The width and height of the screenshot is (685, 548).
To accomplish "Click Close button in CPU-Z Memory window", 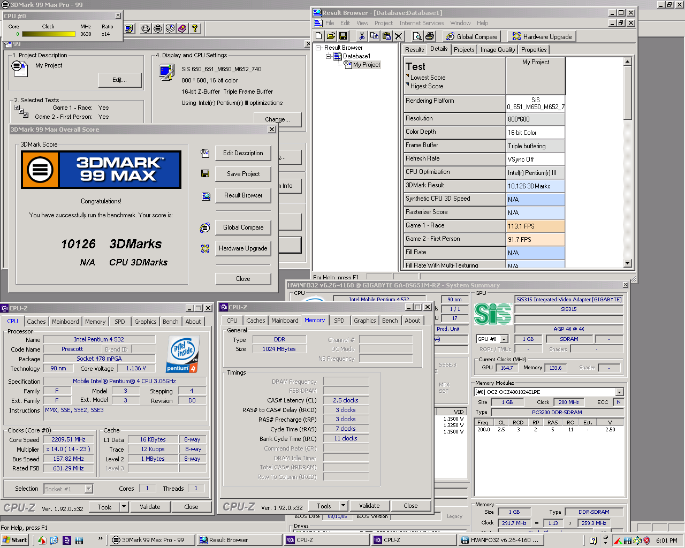I will [x=410, y=506].
